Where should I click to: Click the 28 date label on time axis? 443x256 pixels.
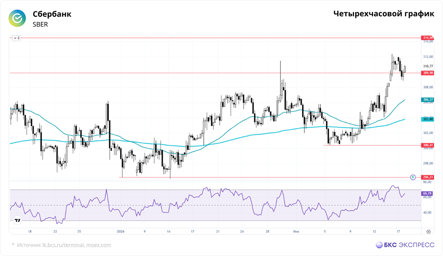[x=267, y=231]
